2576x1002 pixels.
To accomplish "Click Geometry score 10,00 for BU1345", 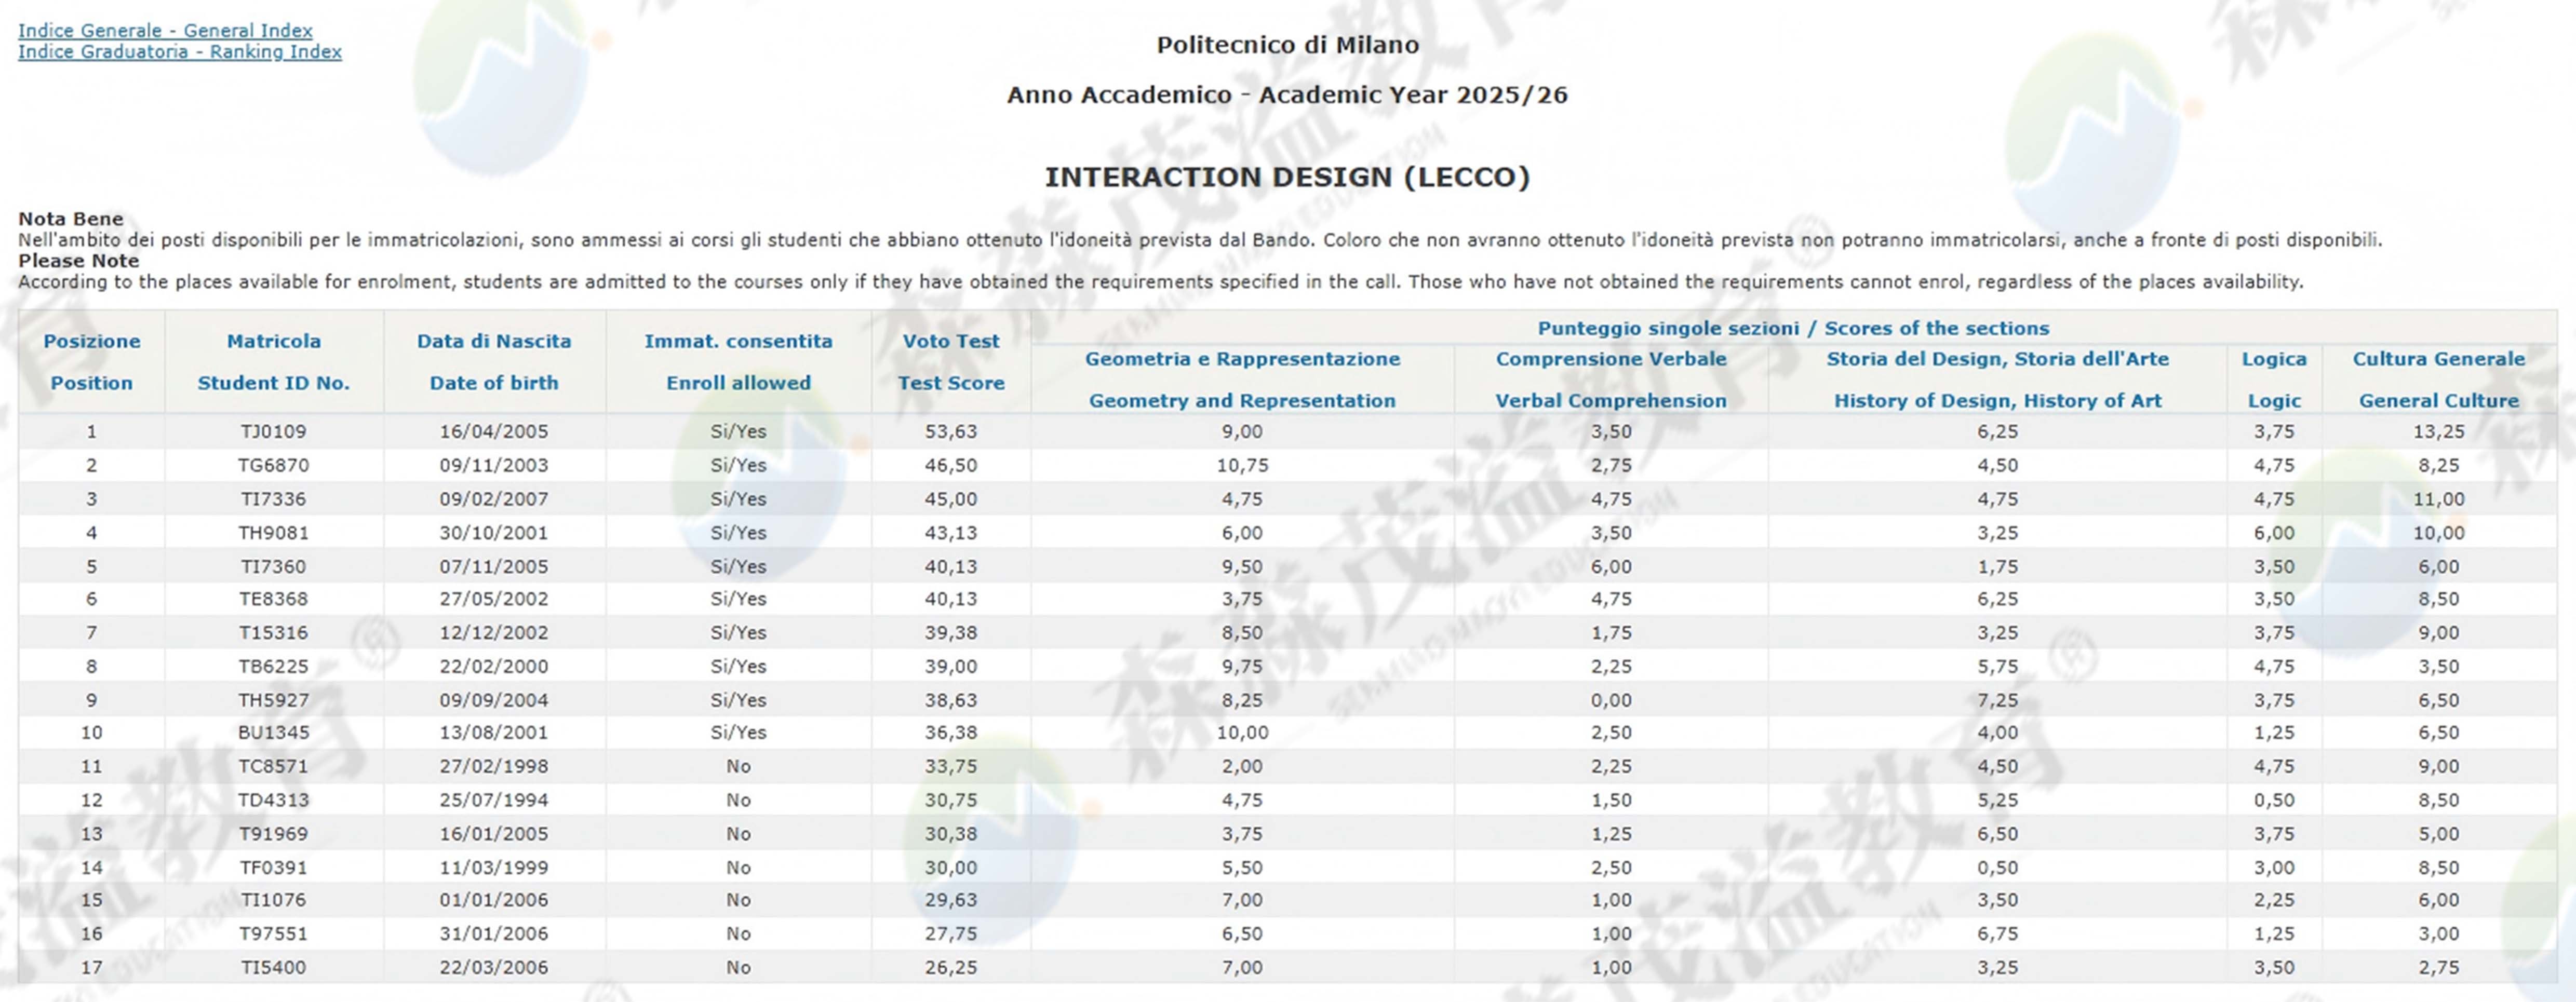I will click(x=1242, y=733).
